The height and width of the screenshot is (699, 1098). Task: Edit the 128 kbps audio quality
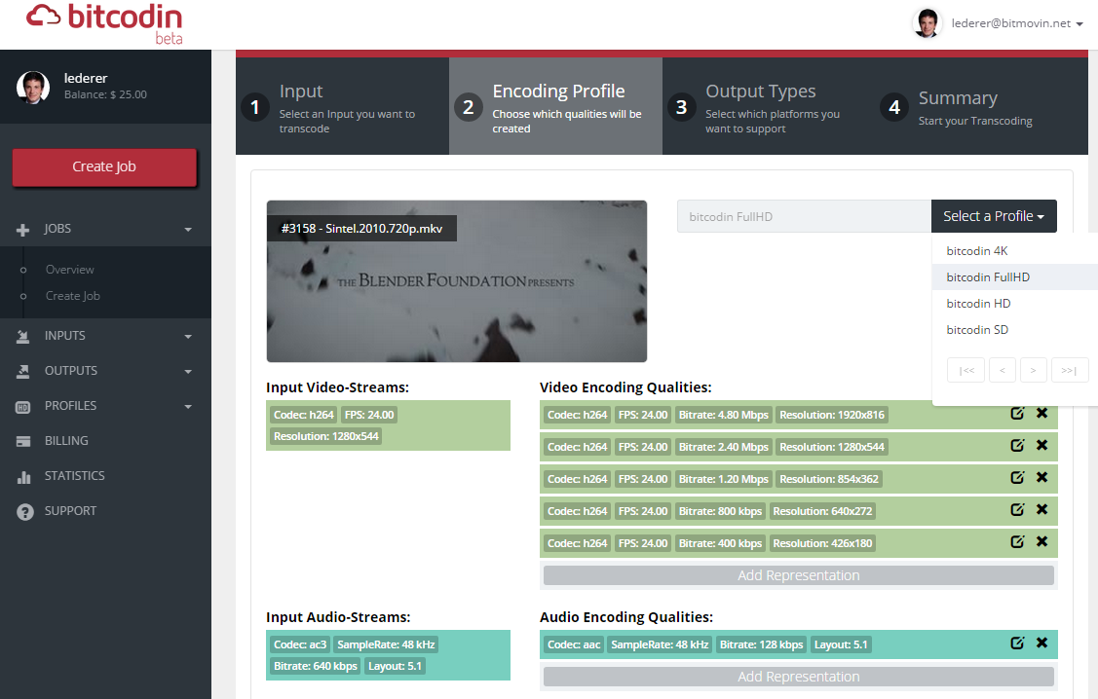coord(1017,643)
